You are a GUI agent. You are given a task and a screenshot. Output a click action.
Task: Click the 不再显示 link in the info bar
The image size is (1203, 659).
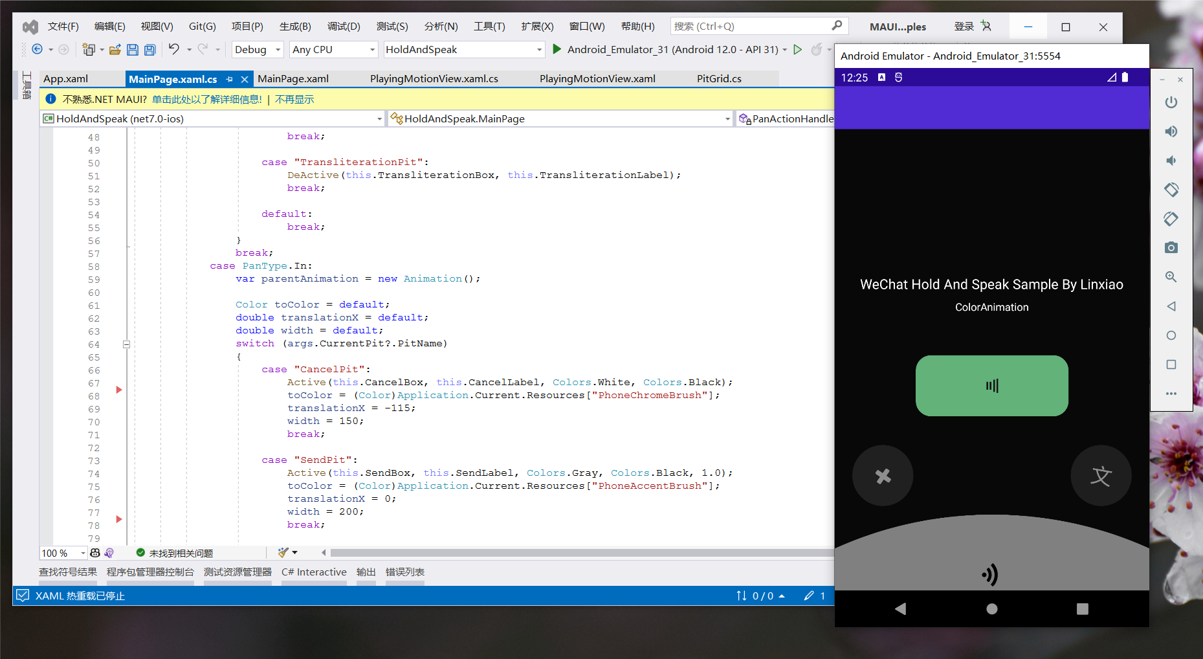[294, 100]
